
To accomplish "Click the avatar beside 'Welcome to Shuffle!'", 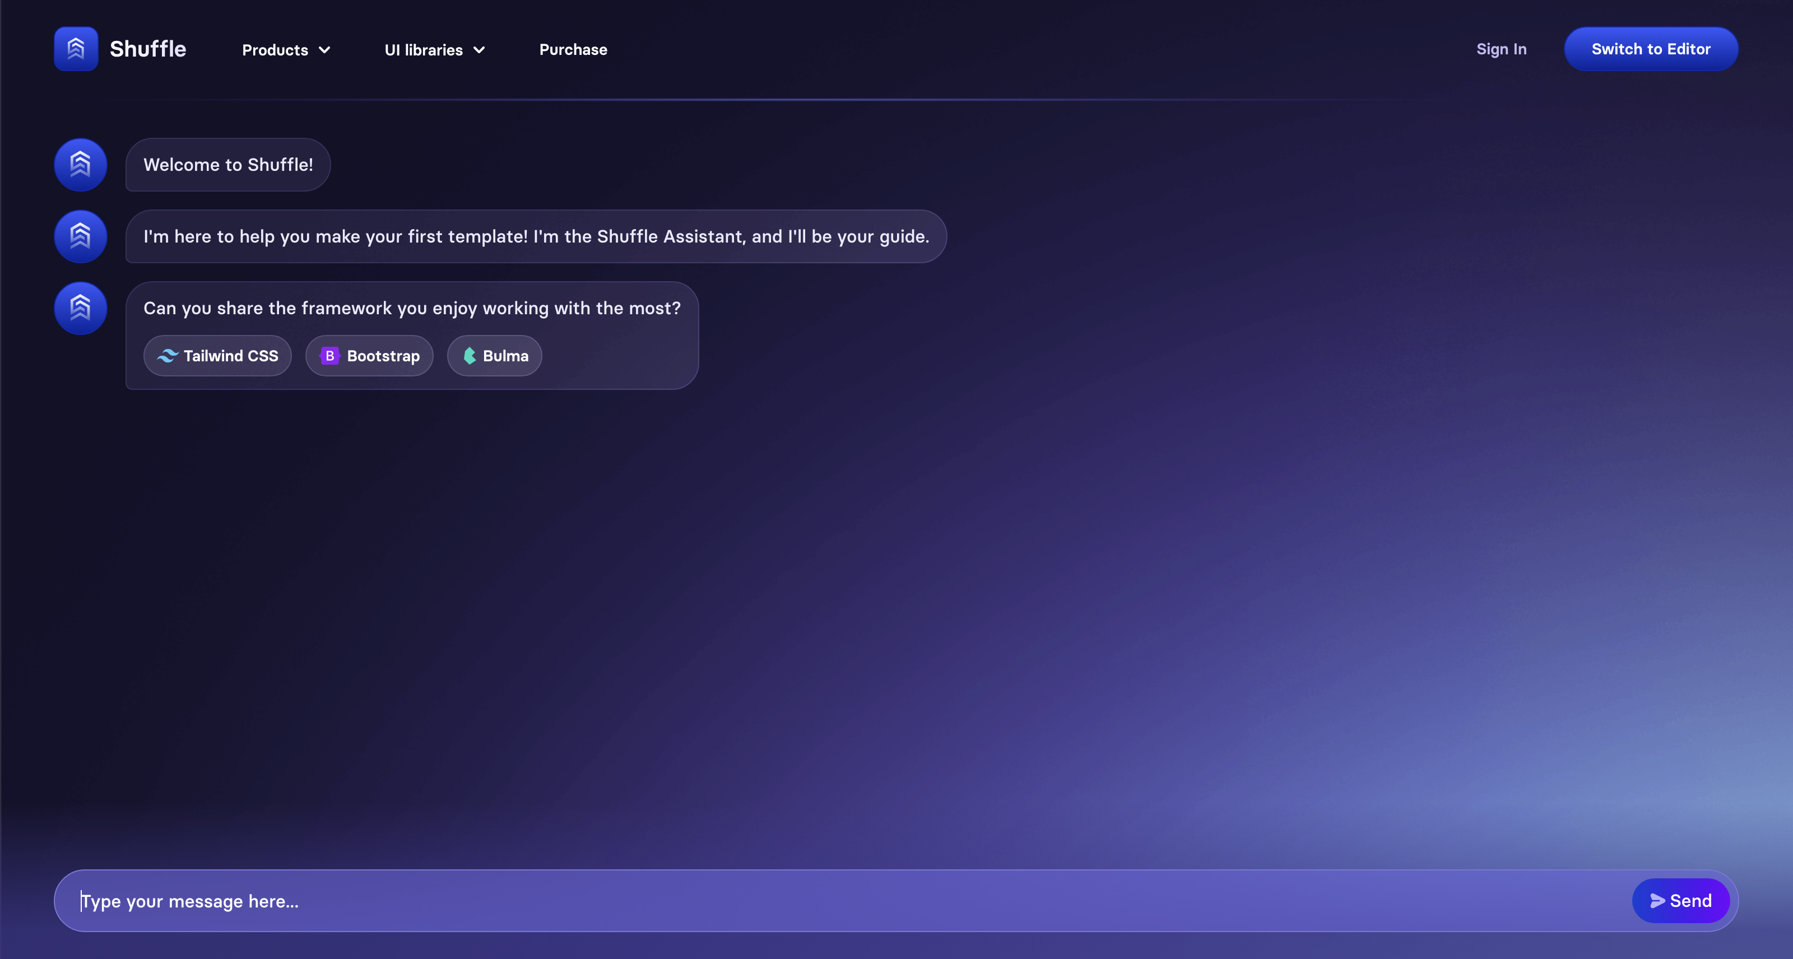I will pyautogui.click(x=81, y=165).
